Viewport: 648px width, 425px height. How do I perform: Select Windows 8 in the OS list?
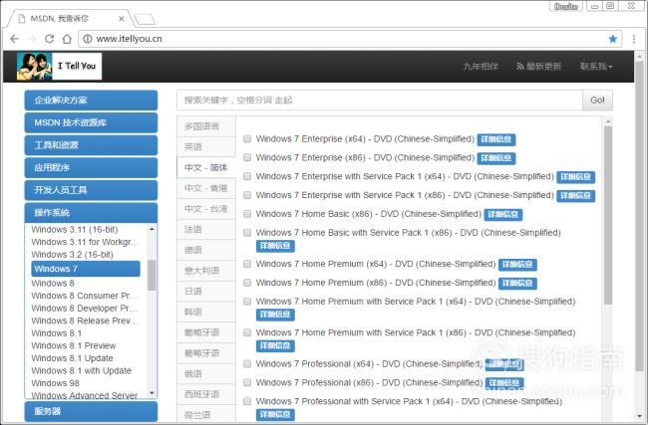[x=53, y=284]
